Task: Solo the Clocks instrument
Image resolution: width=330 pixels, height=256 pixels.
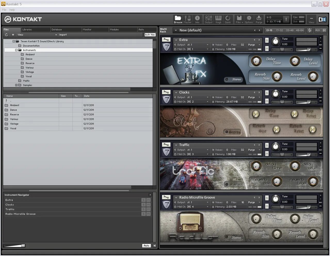Action: pyautogui.click(x=267, y=93)
